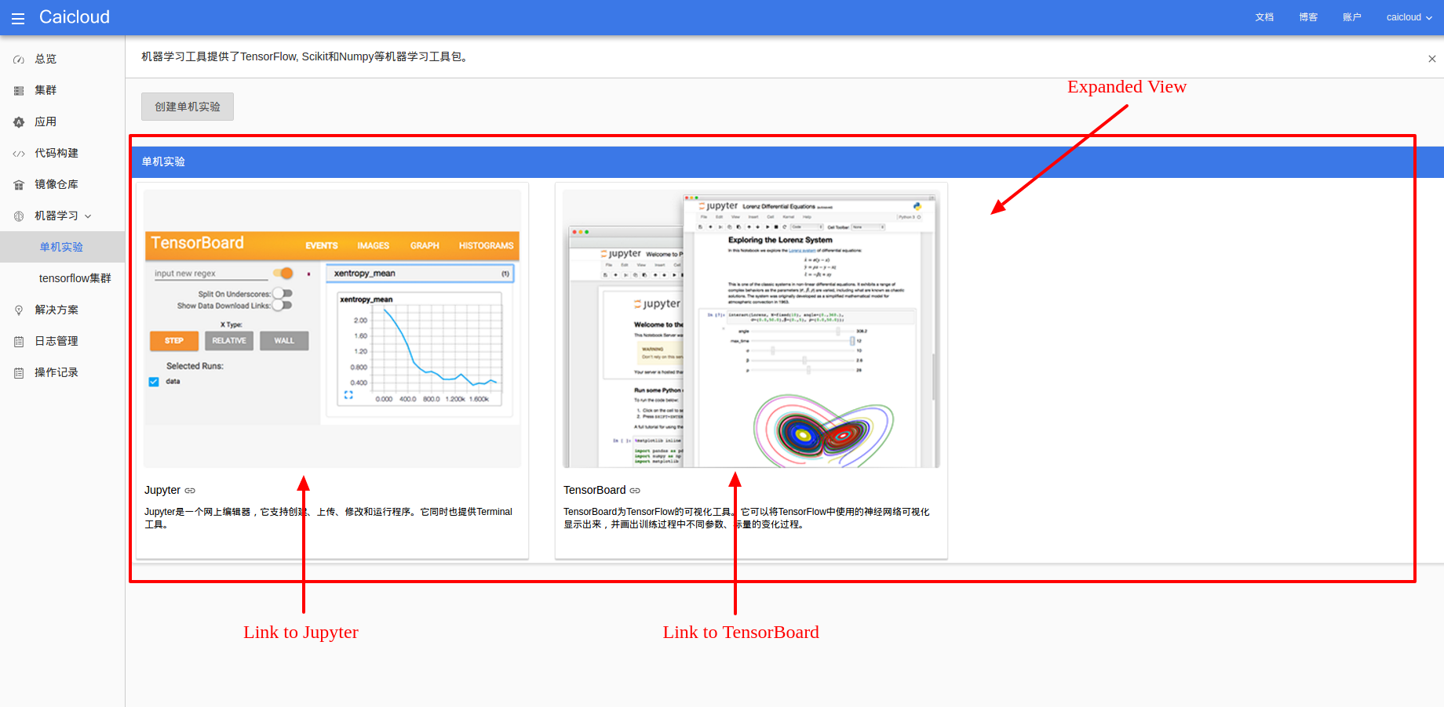The image size is (1444, 707).
Task: Click the TensorBoard card title
Action: (x=594, y=490)
